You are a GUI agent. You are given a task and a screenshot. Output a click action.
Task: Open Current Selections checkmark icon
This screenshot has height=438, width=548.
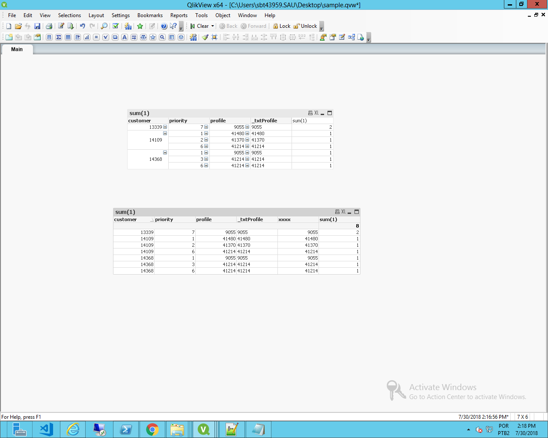tap(116, 26)
